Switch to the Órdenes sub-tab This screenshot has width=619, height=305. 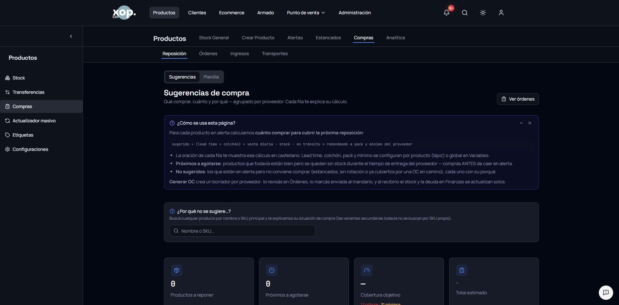[208, 54]
